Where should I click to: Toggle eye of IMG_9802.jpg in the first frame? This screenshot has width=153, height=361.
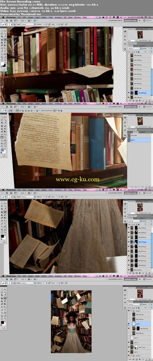[129, 93]
